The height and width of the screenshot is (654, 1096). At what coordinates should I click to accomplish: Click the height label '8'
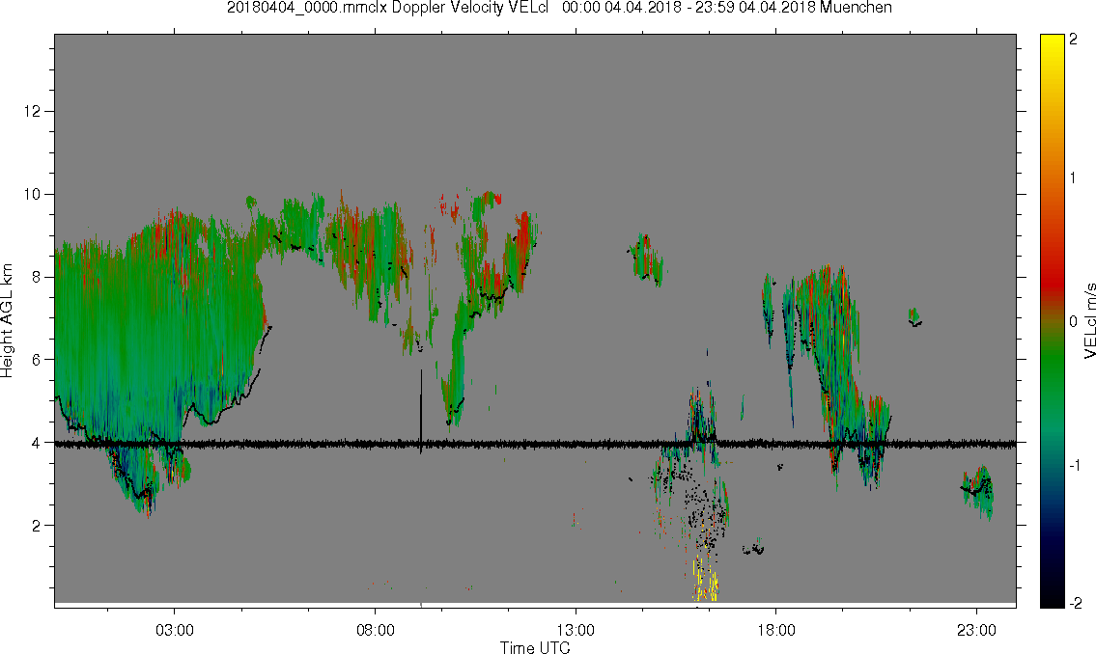click(36, 277)
